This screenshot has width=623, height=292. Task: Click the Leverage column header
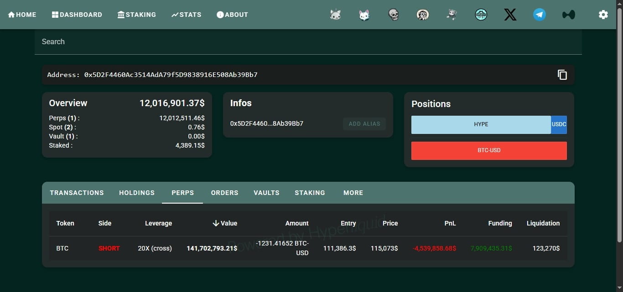(x=158, y=223)
